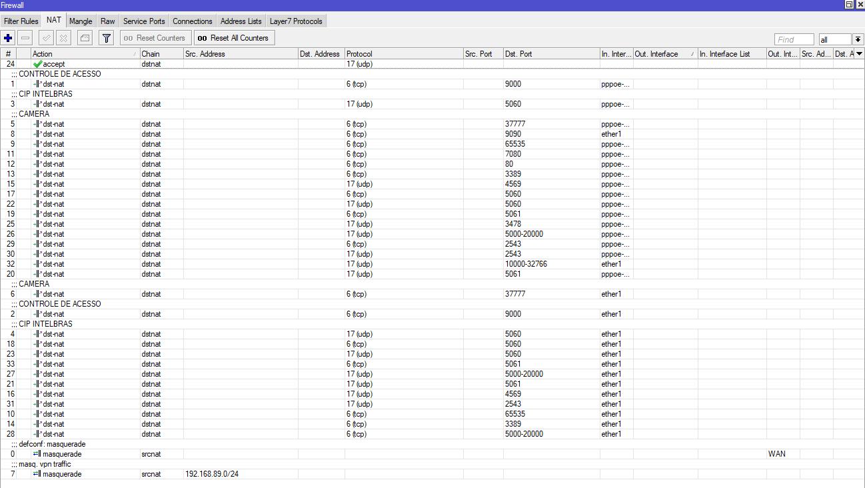The height and width of the screenshot is (488, 865).
Task: Click the Src. Port column header
Action: pyautogui.click(x=483, y=54)
